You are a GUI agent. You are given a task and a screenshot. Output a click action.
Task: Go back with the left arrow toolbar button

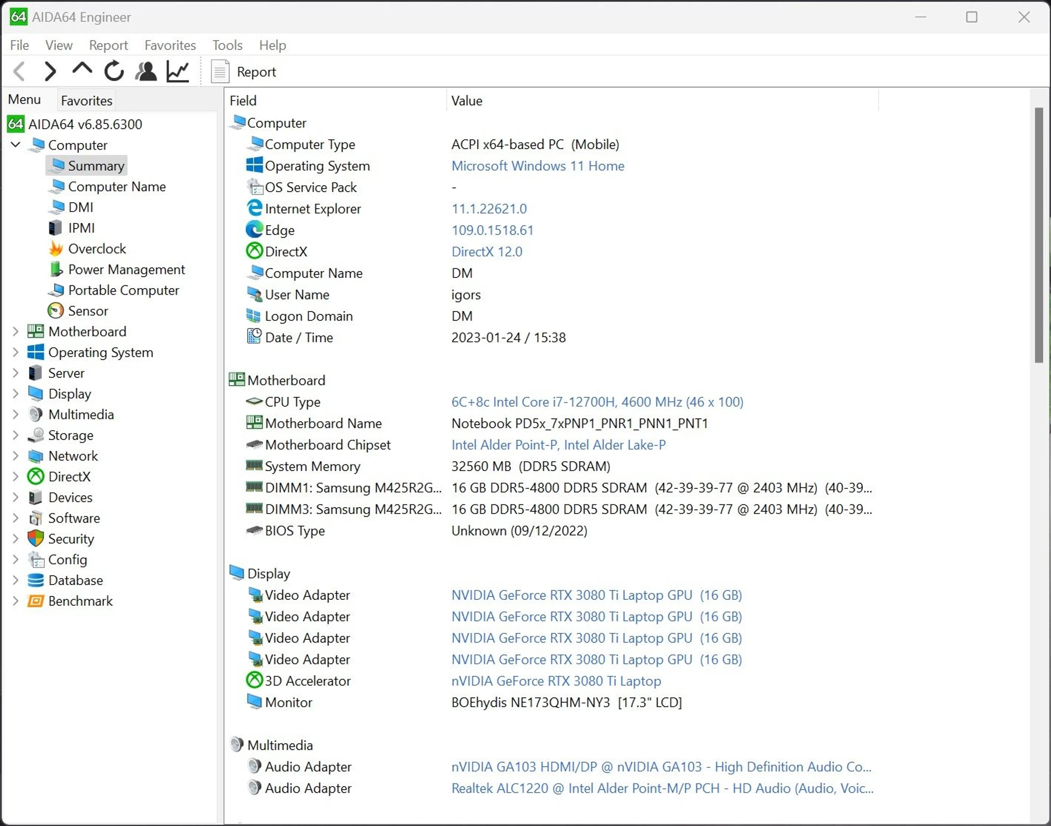coord(20,71)
